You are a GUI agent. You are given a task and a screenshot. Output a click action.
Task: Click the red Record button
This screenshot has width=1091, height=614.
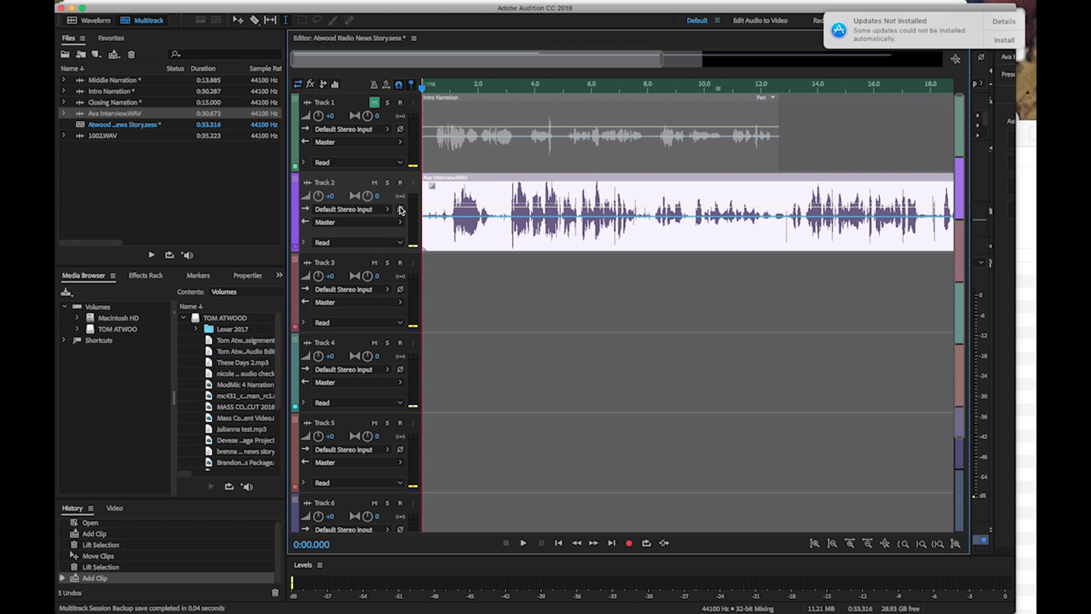pyautogui.click(x=629, y=543)
